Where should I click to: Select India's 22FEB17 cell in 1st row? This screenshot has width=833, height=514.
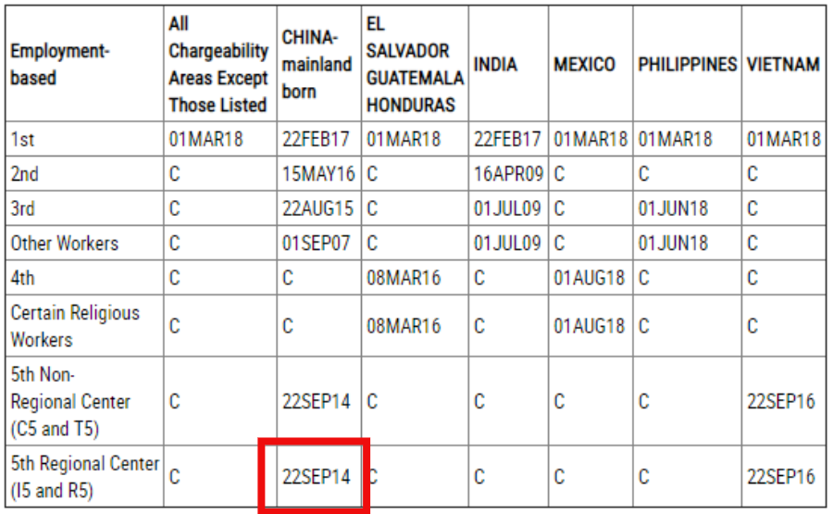(507, 140)
